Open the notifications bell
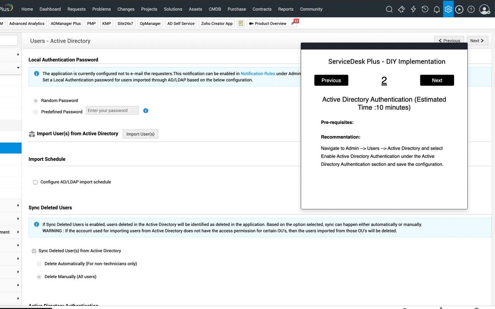 437,9
